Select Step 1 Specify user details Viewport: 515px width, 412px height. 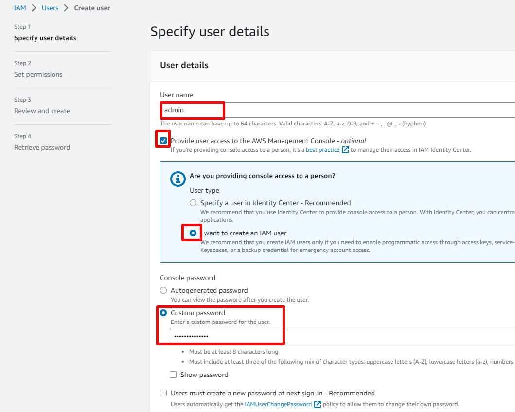(x=45, y=38)
